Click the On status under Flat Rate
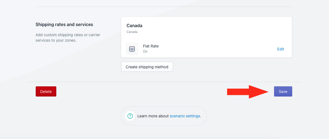The image size is (329, 139). [145, 52]
